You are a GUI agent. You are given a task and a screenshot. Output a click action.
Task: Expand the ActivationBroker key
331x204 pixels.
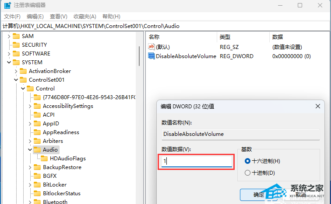pos(16,71)
